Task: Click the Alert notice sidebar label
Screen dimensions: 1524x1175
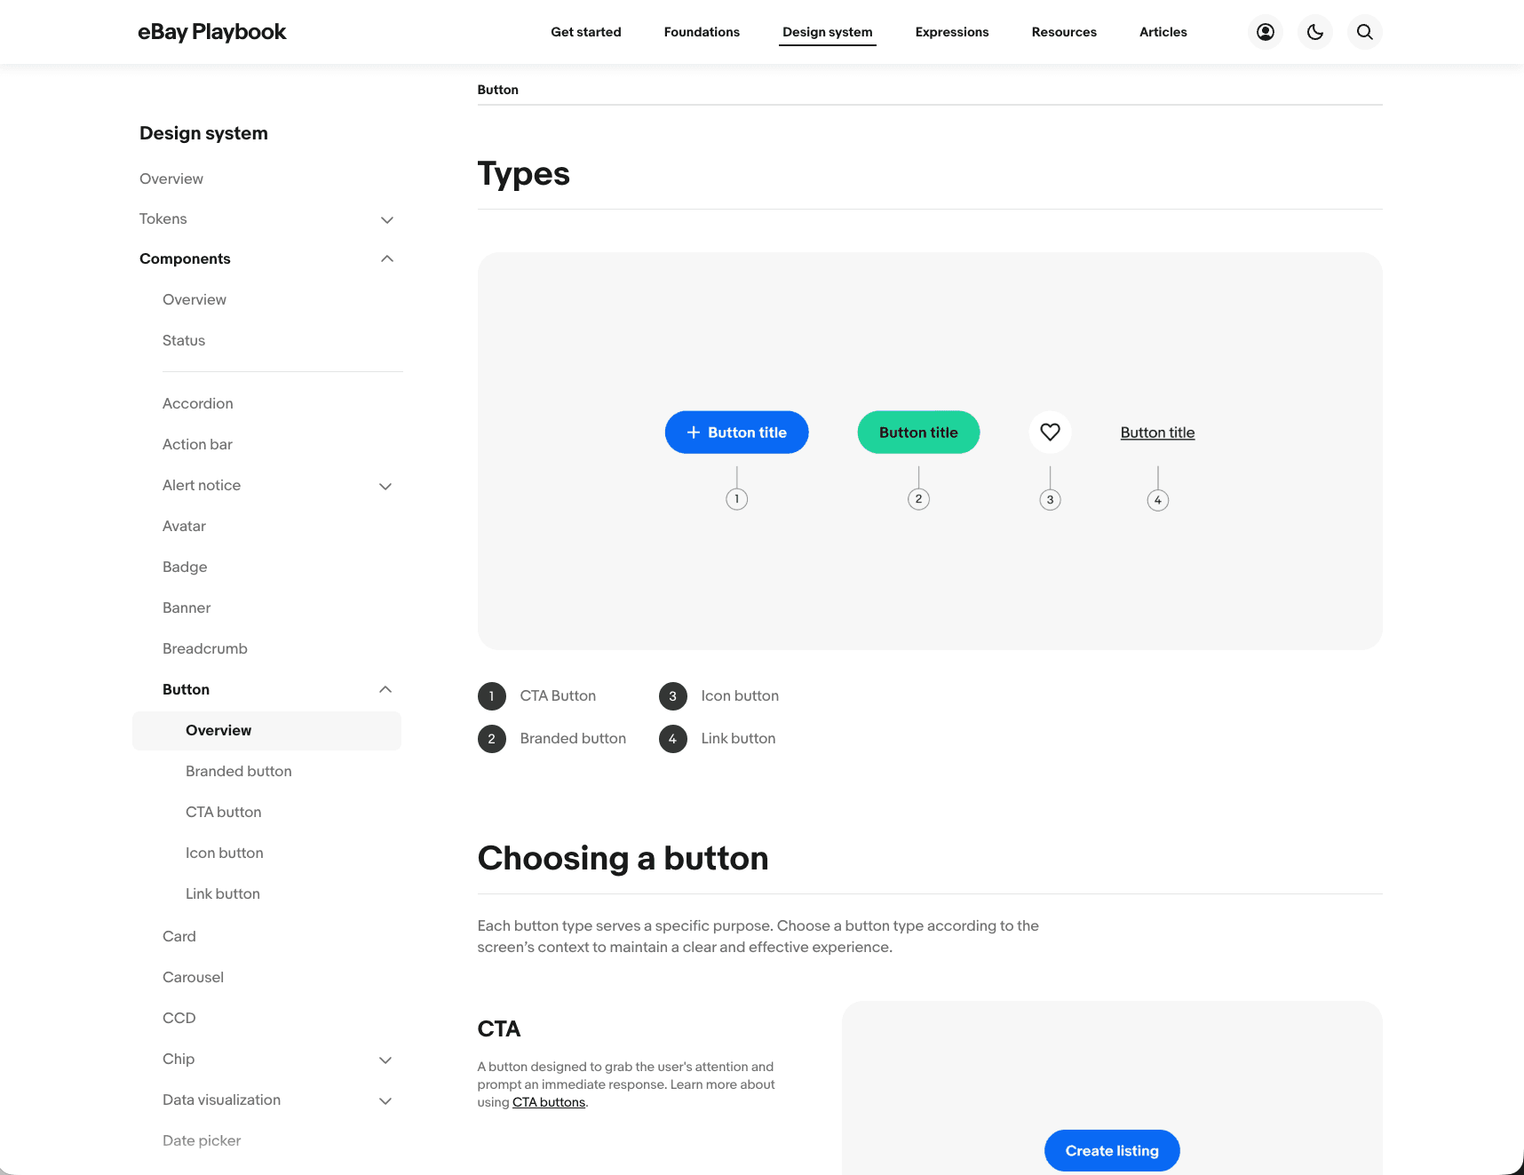Action: (x=202, y=485)
